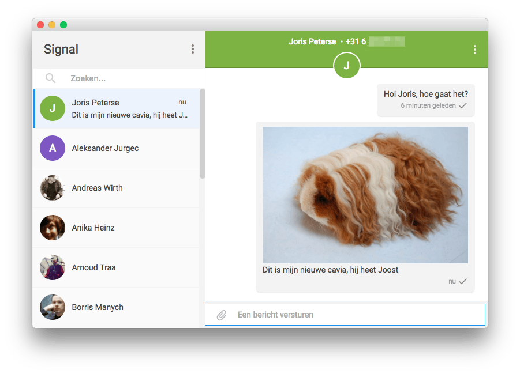Click Anika Heinz's avatar photo
Image resolution: width=520 pixels, height=374 pixels.
pyautogui.click(x=52, y=228)
